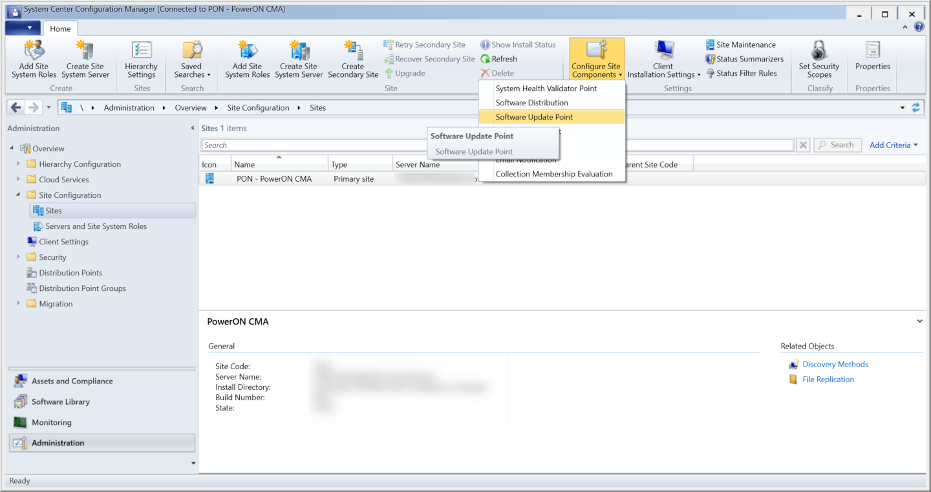Click Set Security Scopes
931x492 pixels.
pyautogui.click(x=819, y=59)
